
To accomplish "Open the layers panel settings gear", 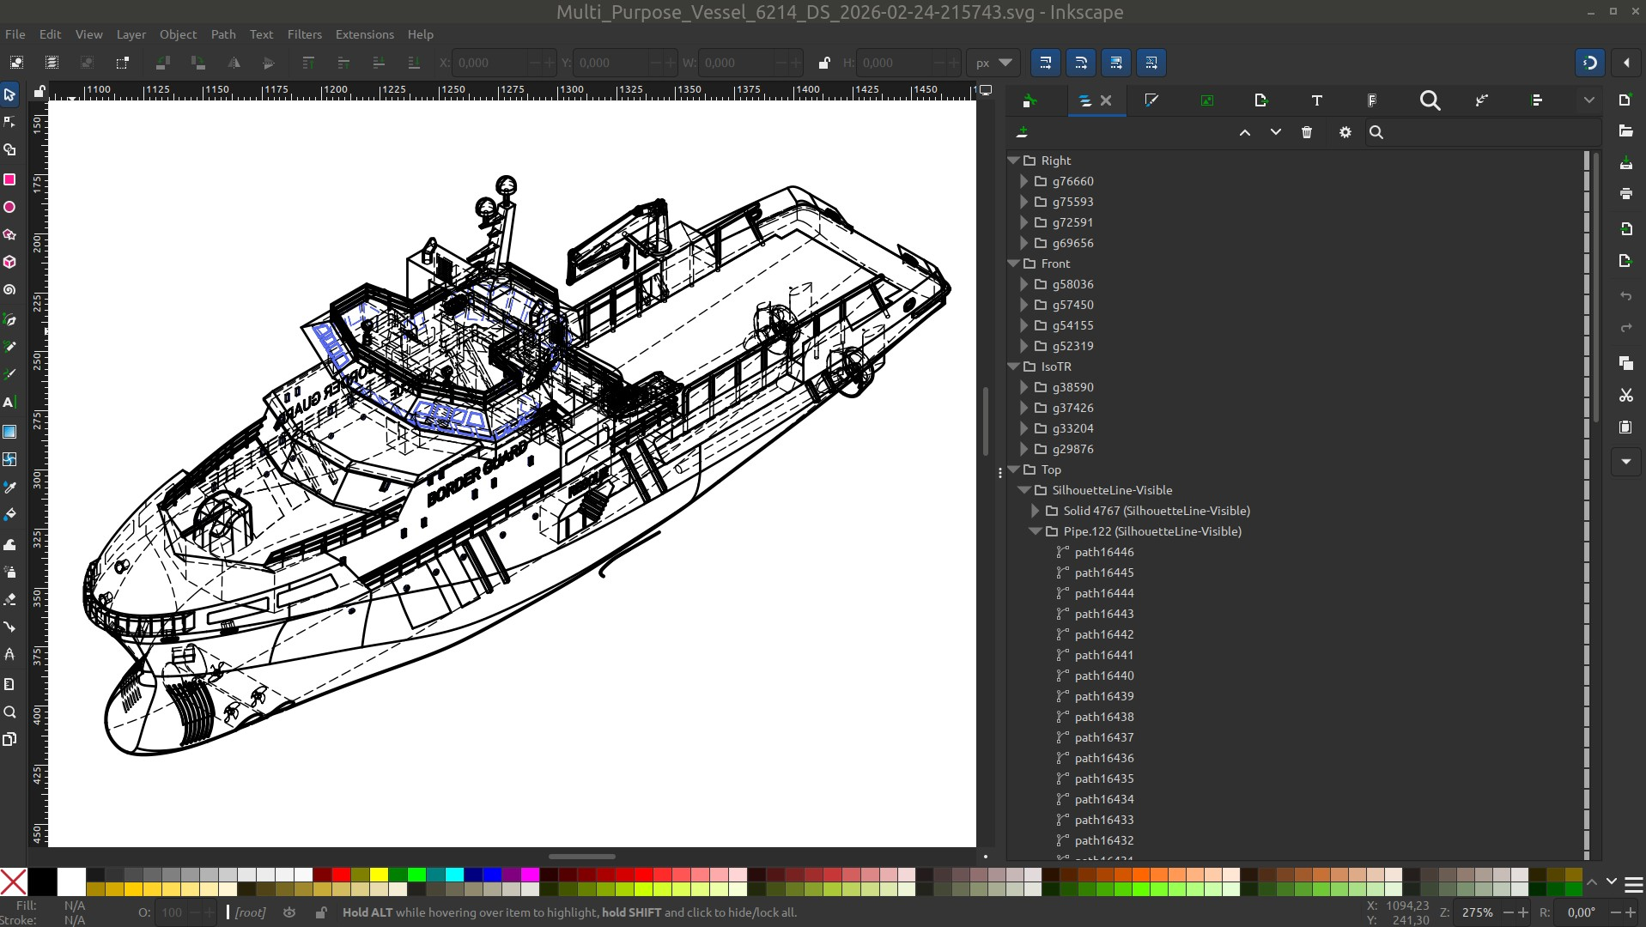I will point(1345,132).
